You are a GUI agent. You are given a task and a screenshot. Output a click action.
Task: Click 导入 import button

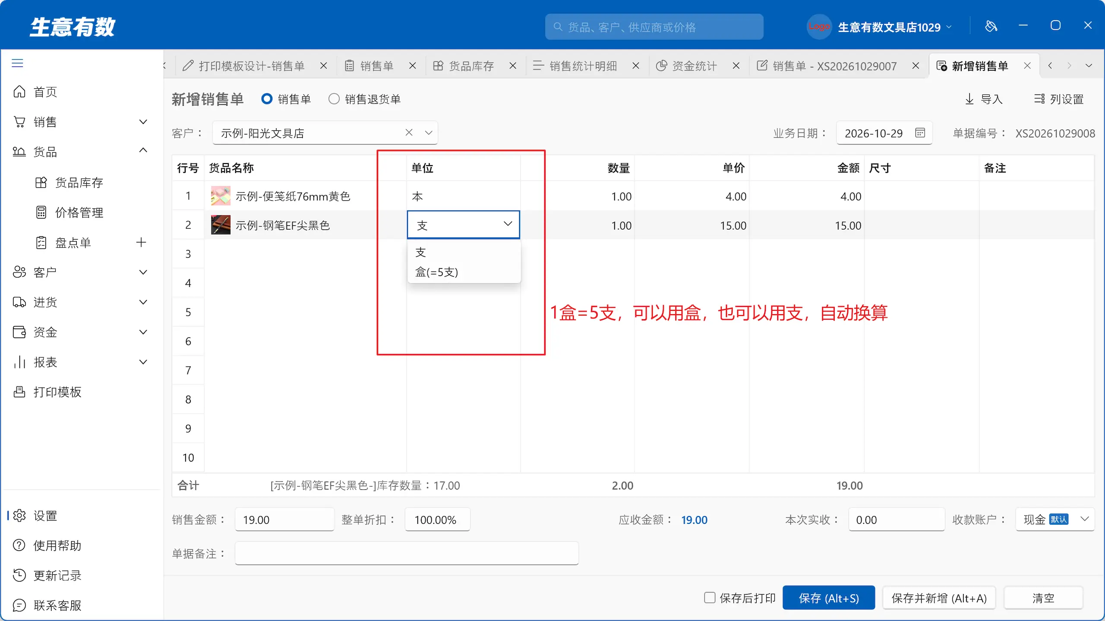point(983,99)
